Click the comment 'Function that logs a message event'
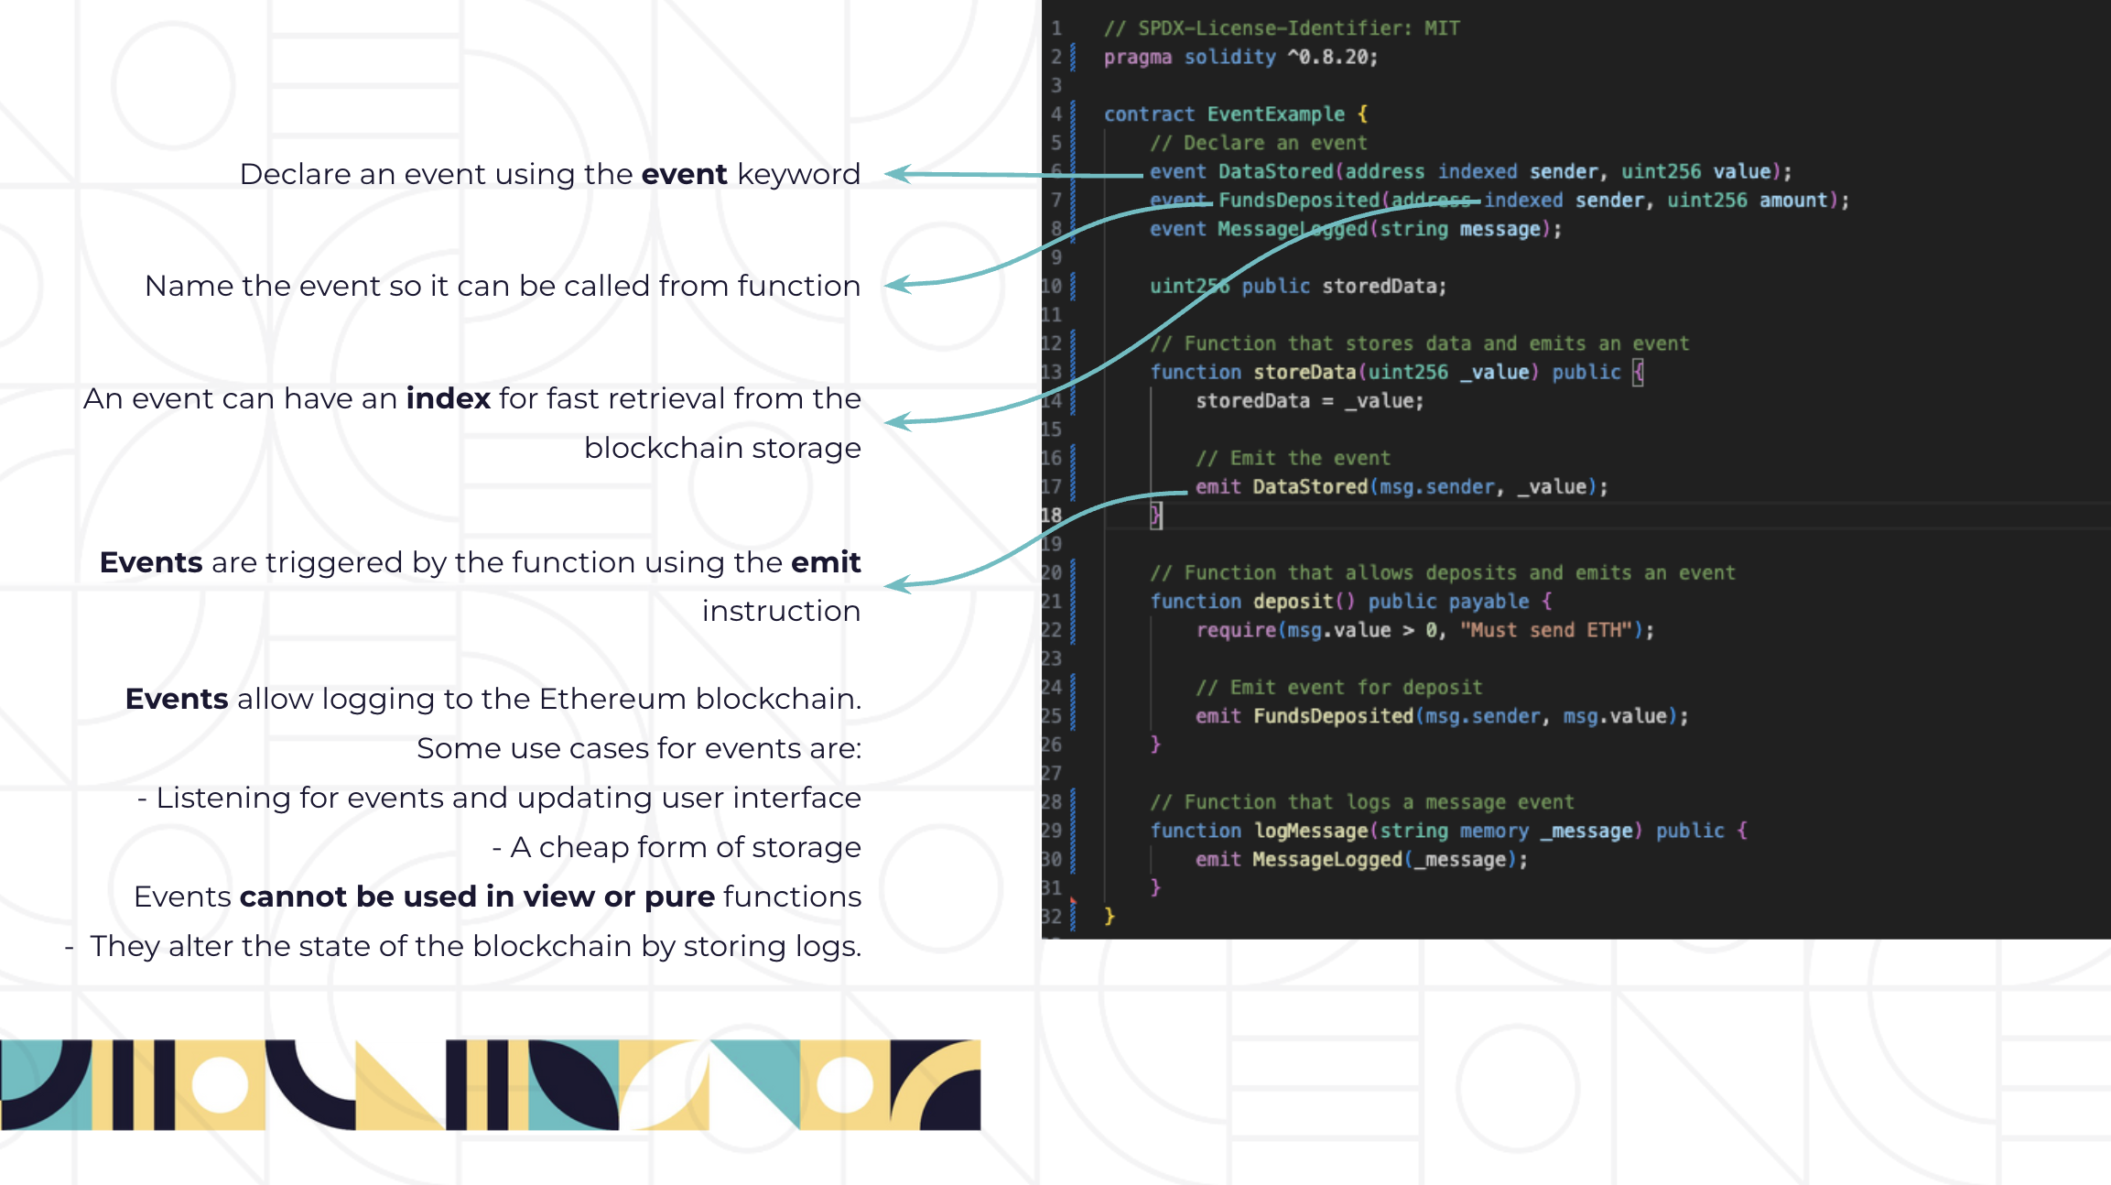The width and height of the screenshot is (2111, 1185). (1362, 802)
